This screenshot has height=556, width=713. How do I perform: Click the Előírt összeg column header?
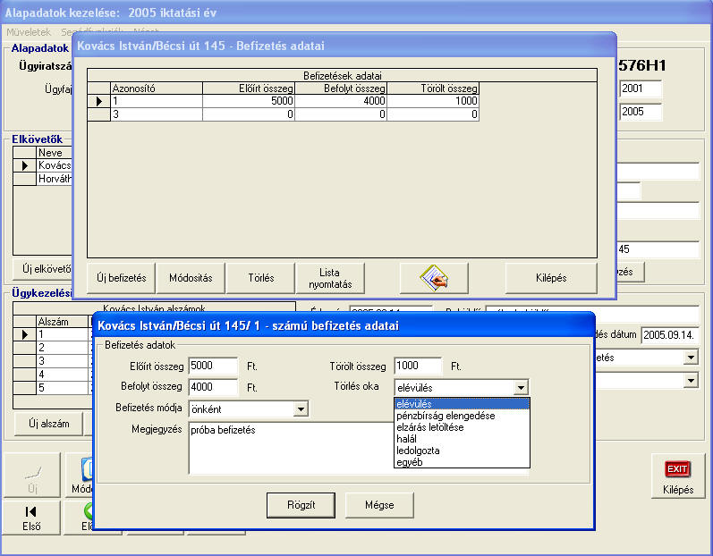(x=249, y=88)
